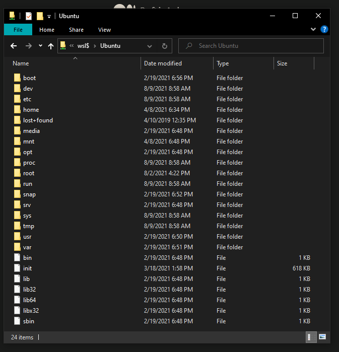This screenshot has height=352, width=339.
Task: Select the bin file icon
Action: coord(17,257)
